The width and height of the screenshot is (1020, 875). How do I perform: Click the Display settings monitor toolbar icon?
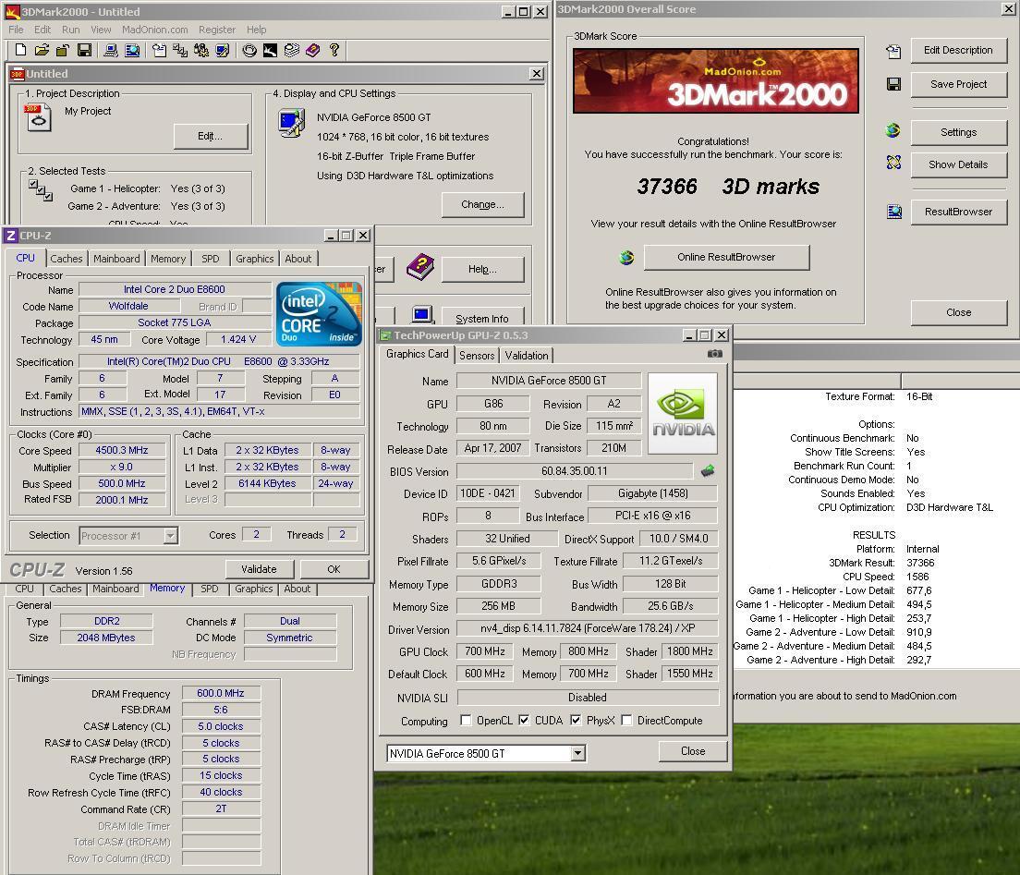tap(223, 50)
